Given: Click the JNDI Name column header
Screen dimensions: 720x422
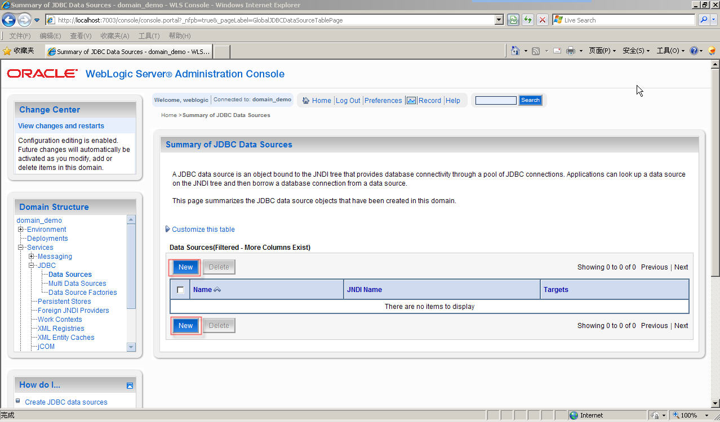Looking at the screenshot, I should click(365, 290).
